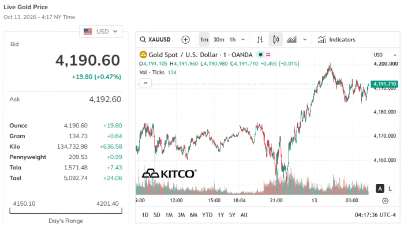This screenshot has width=404, height=227.
Task: Click the ask price 4,192.60
Action: tap(105, 99)
